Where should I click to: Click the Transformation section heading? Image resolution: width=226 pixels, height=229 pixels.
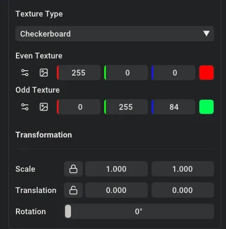click(44, 135)
